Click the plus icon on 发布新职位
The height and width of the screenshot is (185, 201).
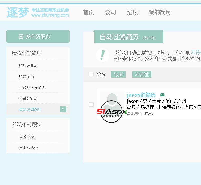(x=21, y=37)
